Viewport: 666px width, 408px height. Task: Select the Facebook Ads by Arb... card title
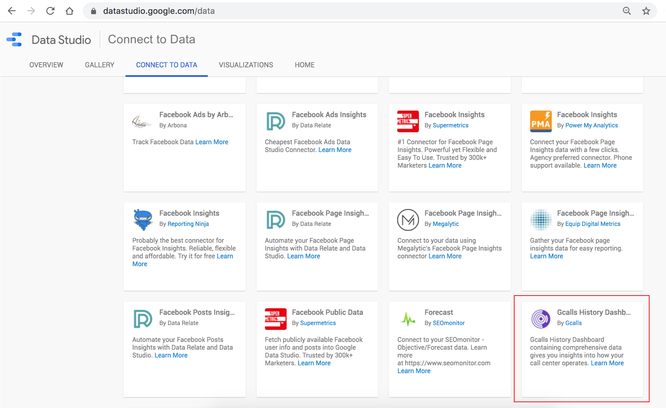pos(196,115)
